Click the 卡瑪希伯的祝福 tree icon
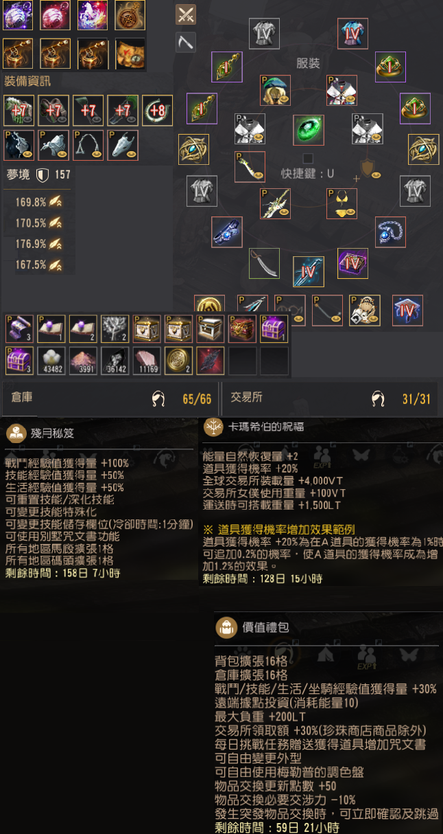 (x=212, y=426)
